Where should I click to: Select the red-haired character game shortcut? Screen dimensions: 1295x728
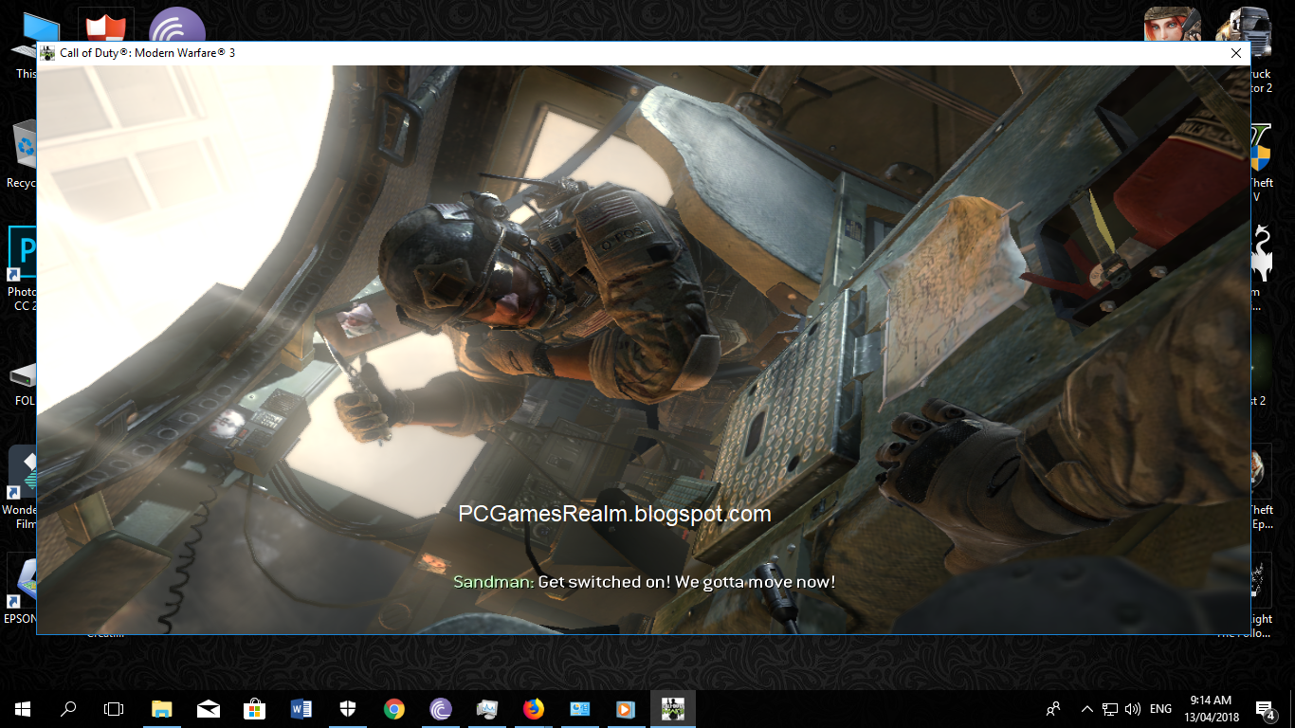pos(1172,25)
